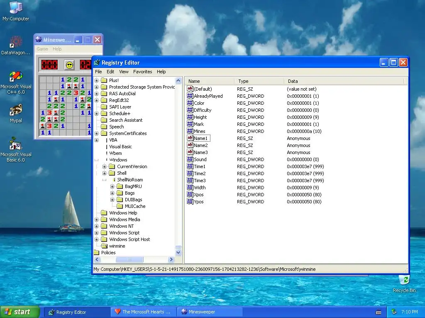This screenshot has width=425, height=318.
Task: Select the winmine folder icon in tree
Action: 104,246
